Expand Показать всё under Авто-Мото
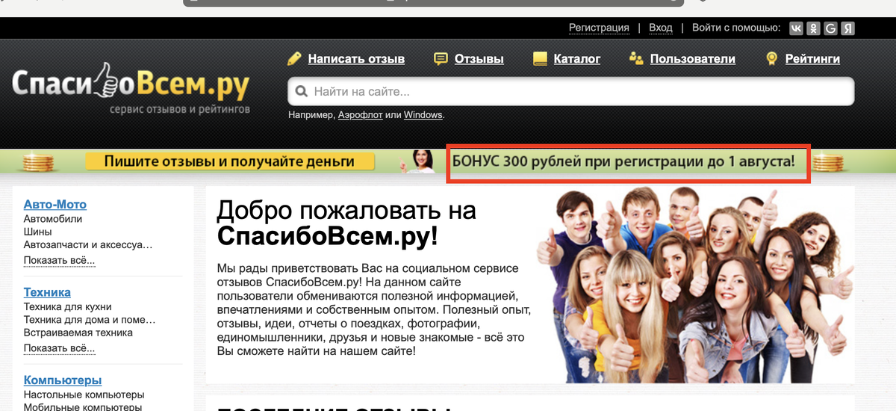Screen dimensions: 896x411 click(59, 261)
